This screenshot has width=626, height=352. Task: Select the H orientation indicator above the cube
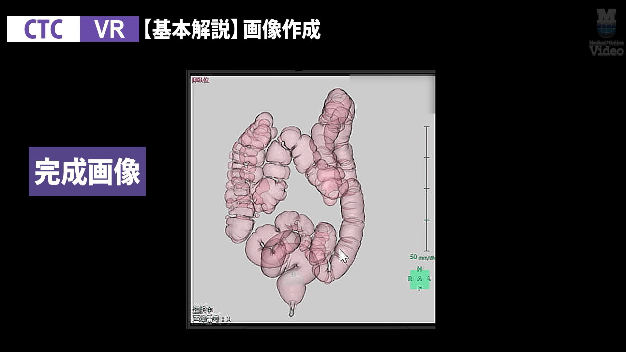pyautogui.click(x=419, y=268)
